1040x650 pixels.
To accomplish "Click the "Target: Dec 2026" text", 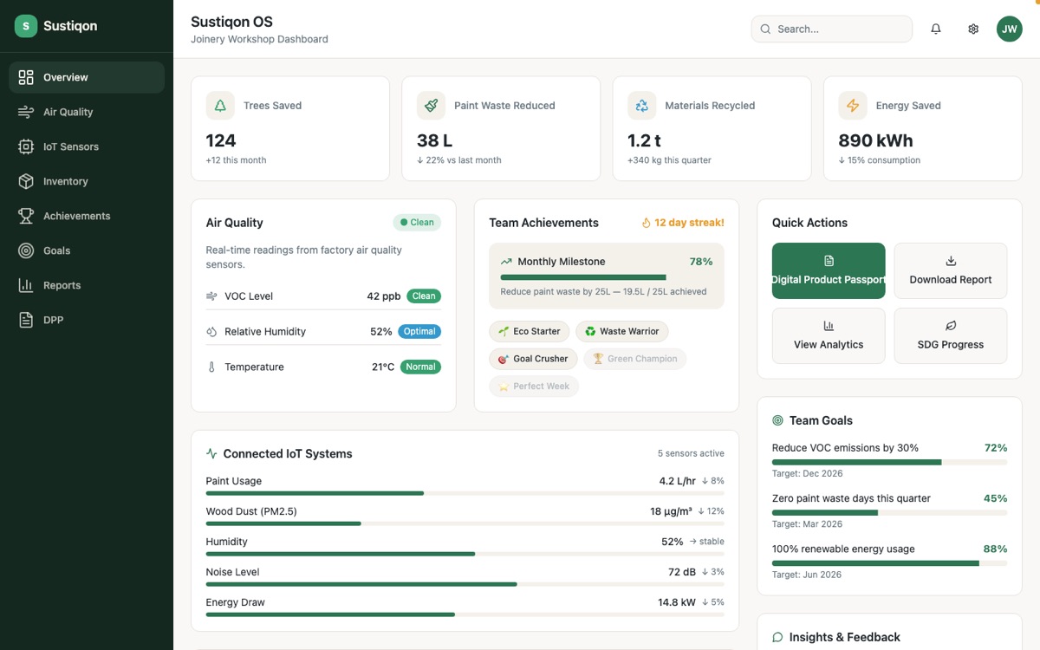I will pos(808,474).
